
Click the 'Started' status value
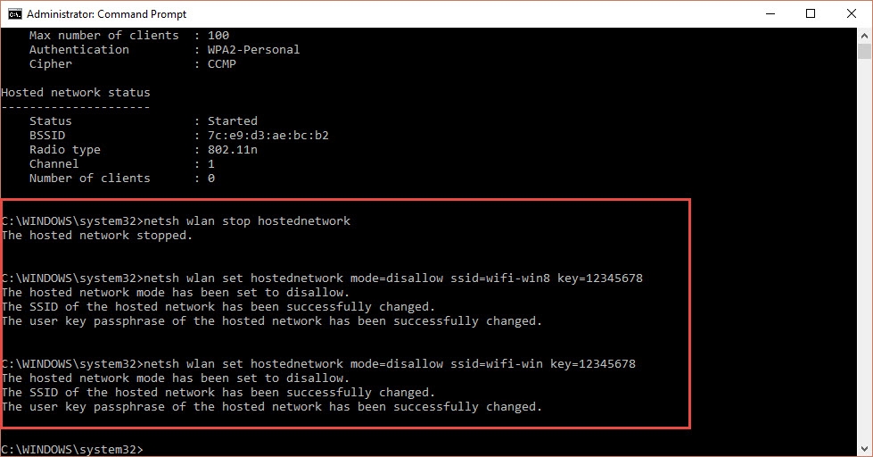[232, 121]
